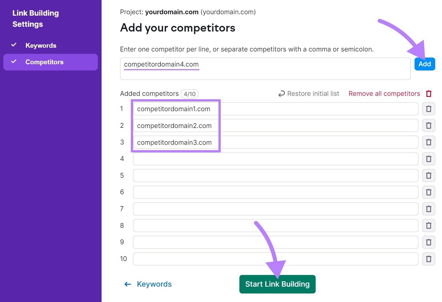Click the back arrow beside Keywords link
This screenshot has height=302, width=442.
(x=127, y=284)
